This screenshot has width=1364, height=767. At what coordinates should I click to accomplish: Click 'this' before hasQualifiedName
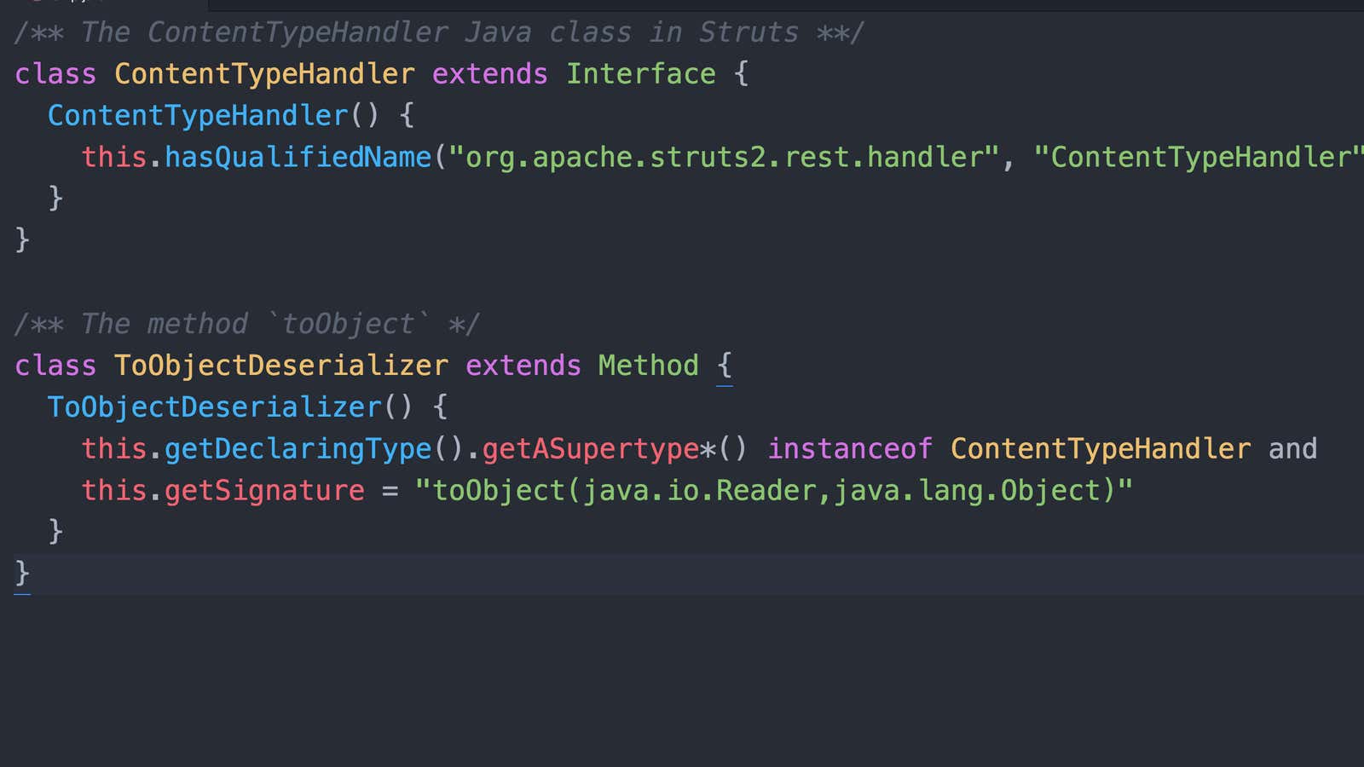point(114,157)
